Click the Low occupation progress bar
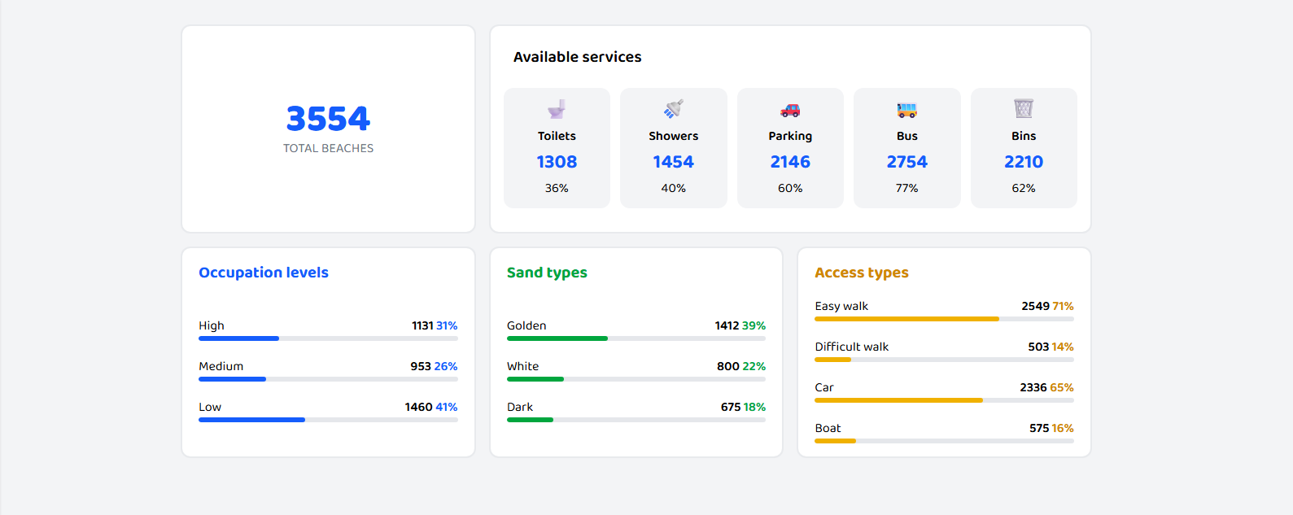 point(328,420)
